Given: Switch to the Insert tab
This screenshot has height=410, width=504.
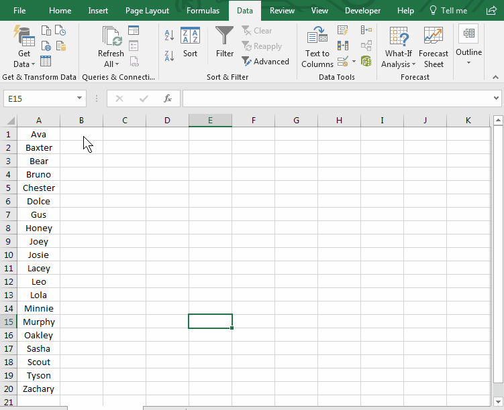Looking at the screenshot, I should [98, 11].
